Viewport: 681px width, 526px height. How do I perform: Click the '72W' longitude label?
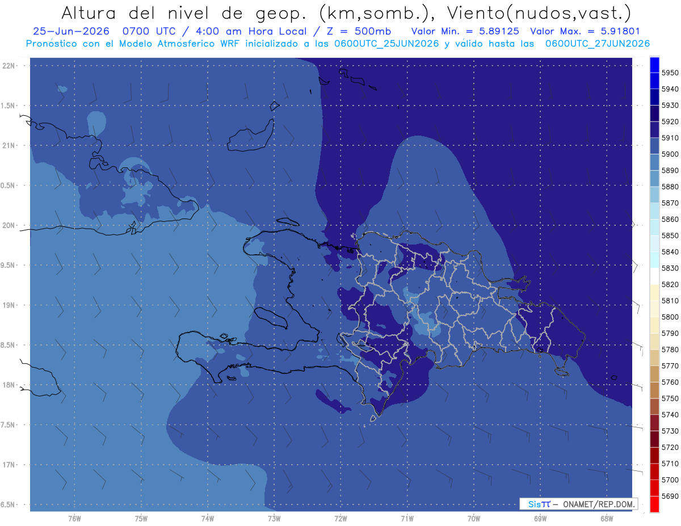(340, 518)
